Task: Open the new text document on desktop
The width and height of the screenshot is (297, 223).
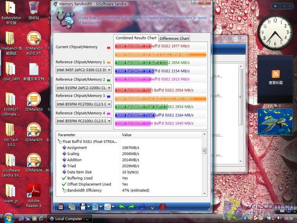Action: (x=34, y=72)
